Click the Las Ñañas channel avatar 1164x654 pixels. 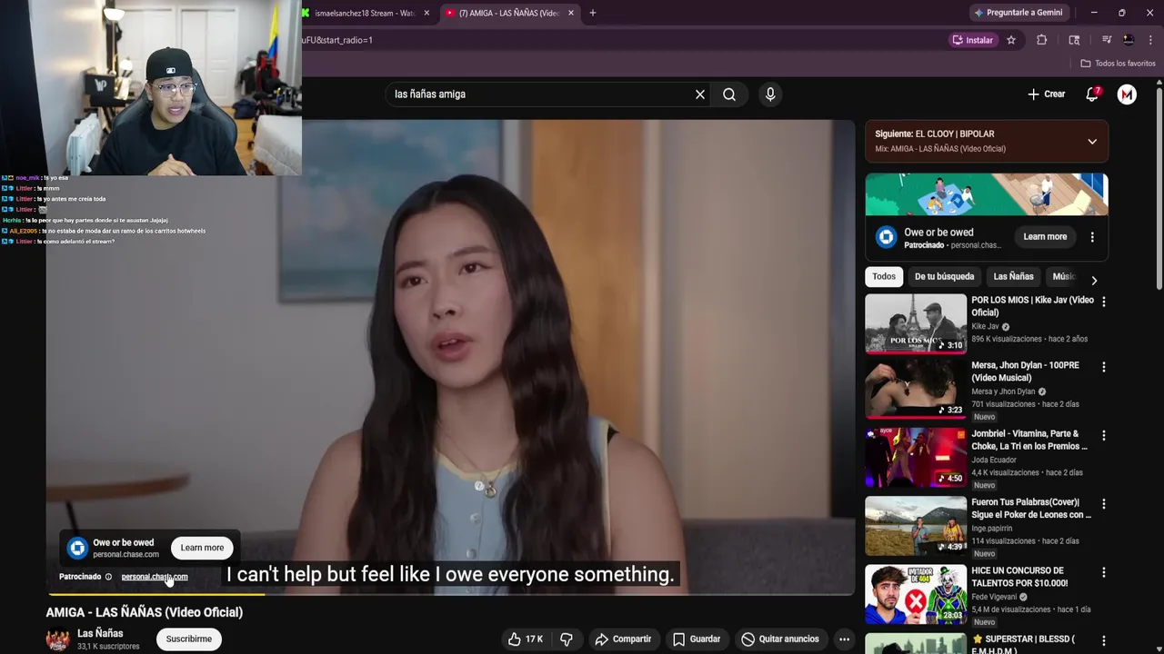coord(58,639)
